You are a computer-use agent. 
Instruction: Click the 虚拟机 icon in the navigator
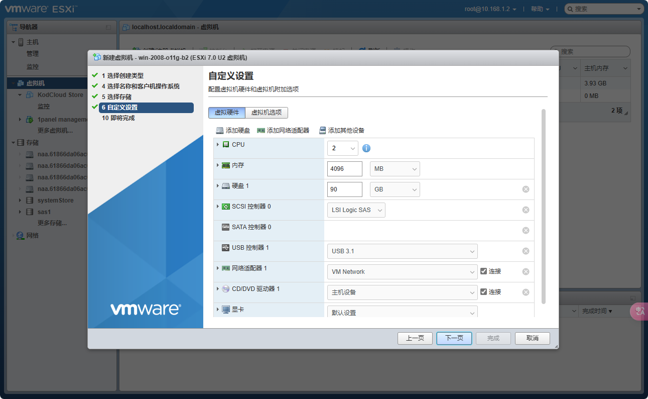tap(21, 83)
